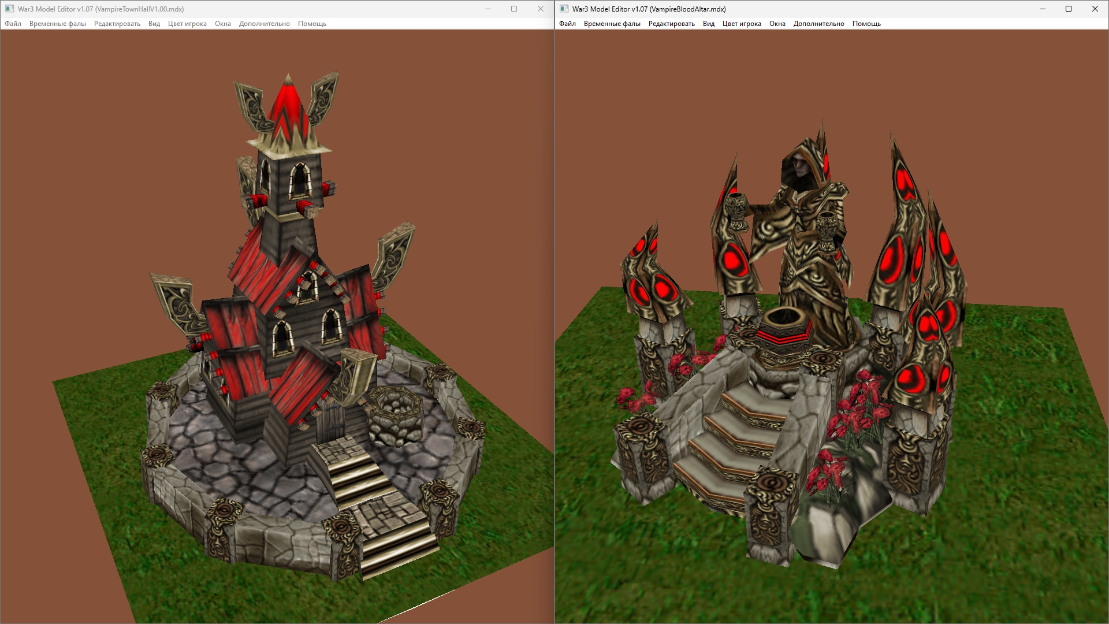Open Окна menu in VampireTownHall window
This screenshot has width=1109, height=624.
[x=223, y=24]
